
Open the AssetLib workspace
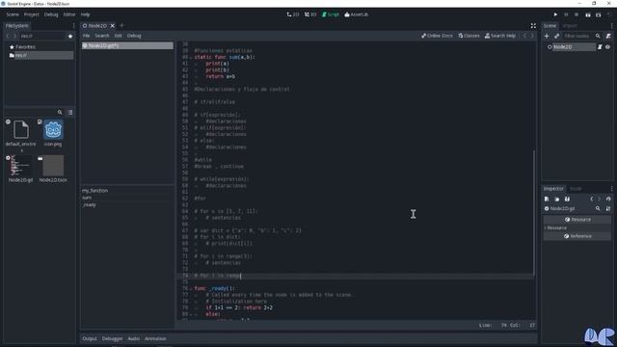[356, 14]
